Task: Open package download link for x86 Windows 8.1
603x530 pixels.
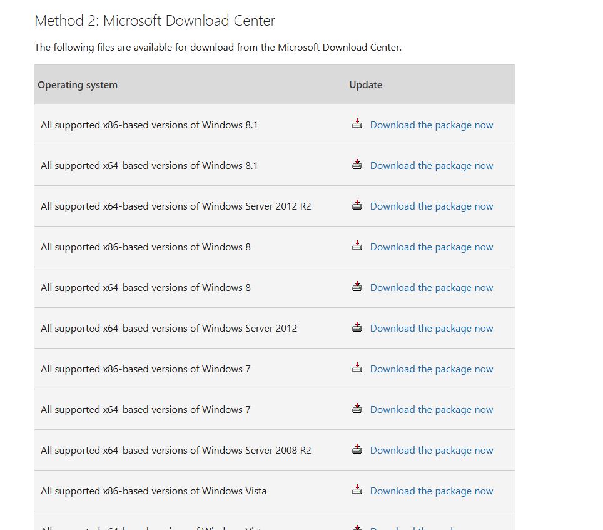Action: pyautogui.click(x=431, y=125)
